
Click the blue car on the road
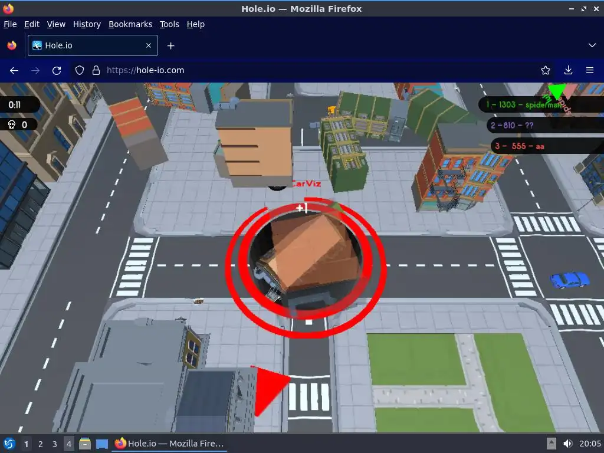pyautogui.click(x=570, y=280)
